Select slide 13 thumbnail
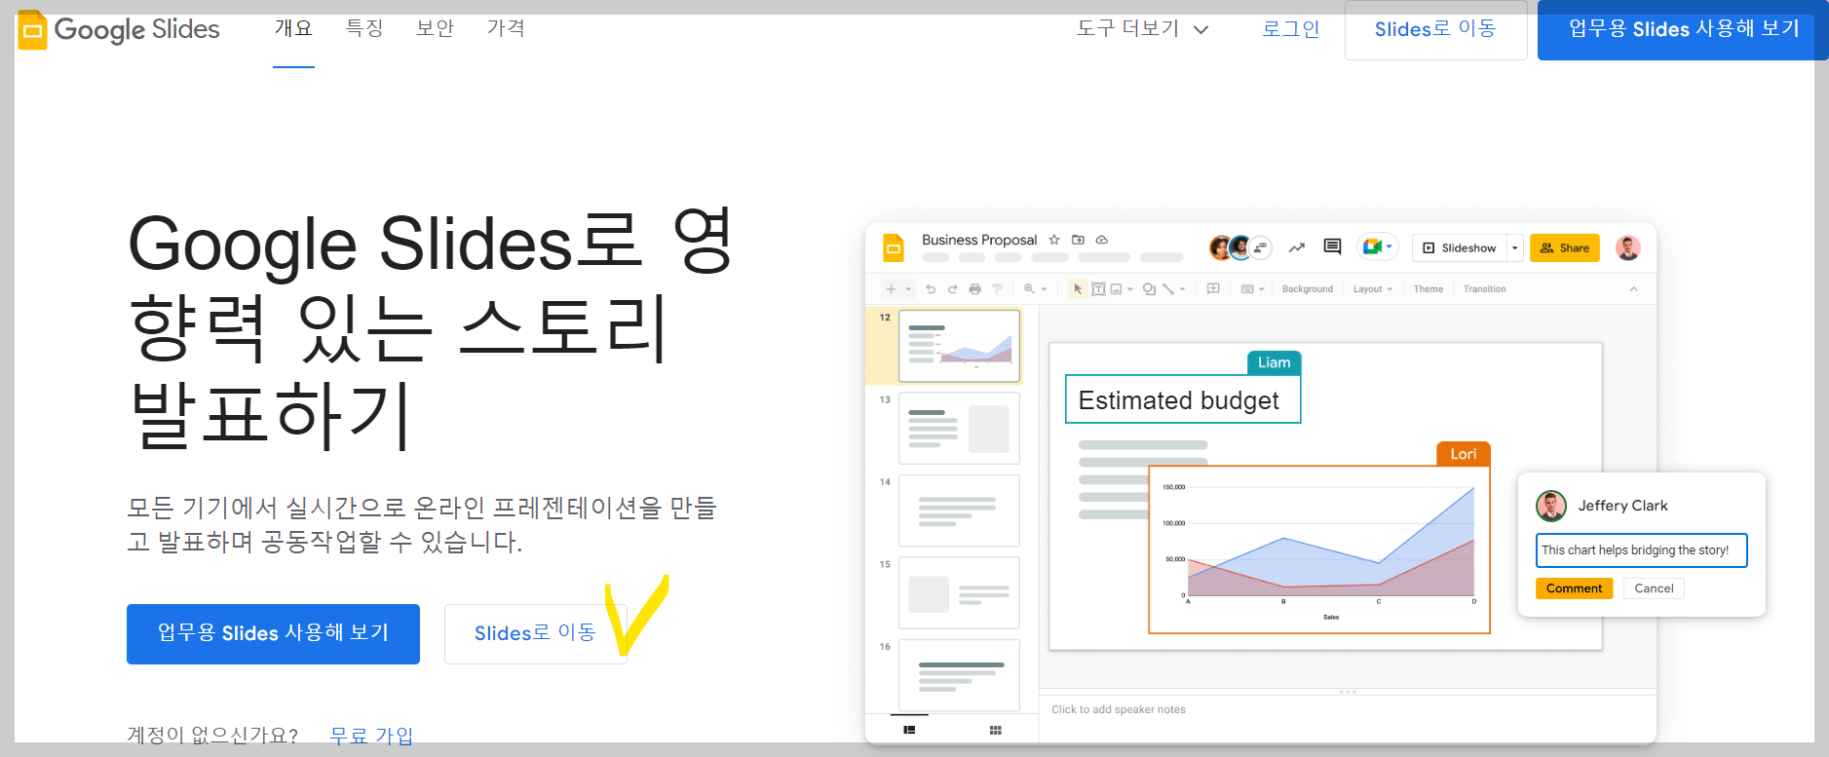Image resolution: width=1829 pixels, height=757 pixels. click(x=959, y=429)
